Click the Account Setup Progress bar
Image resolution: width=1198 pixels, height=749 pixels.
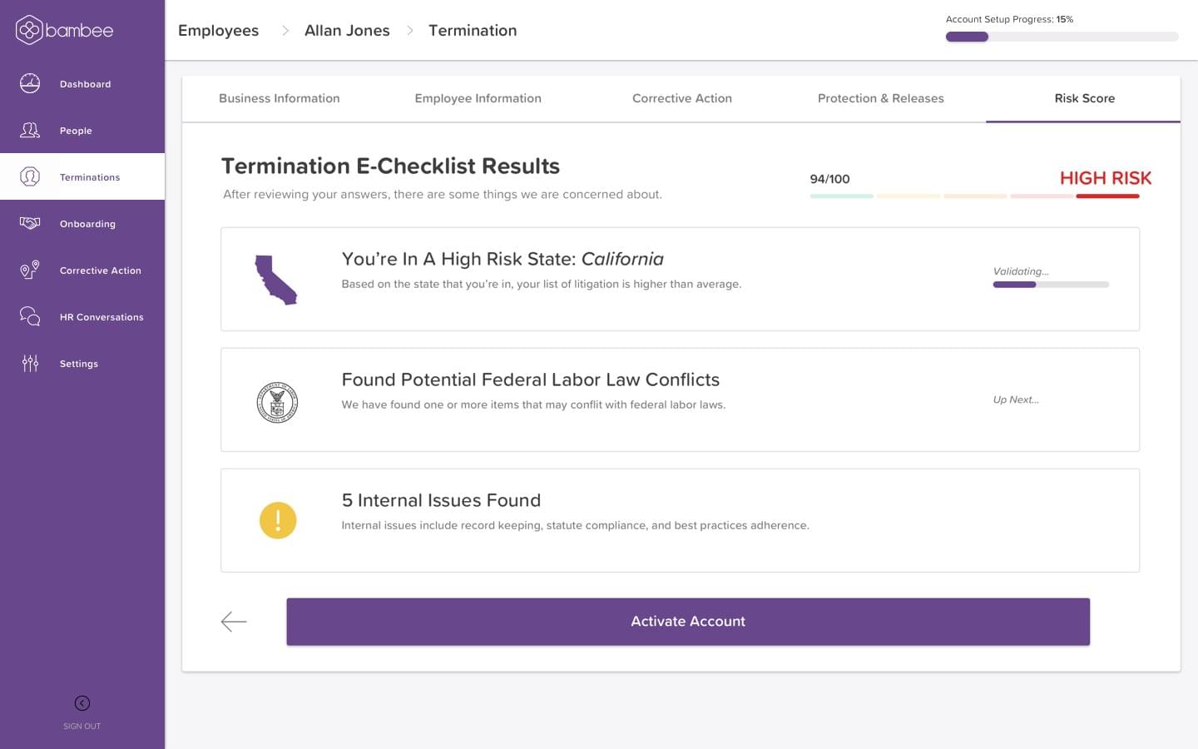pyautogui.click(x=1062, y=37)
